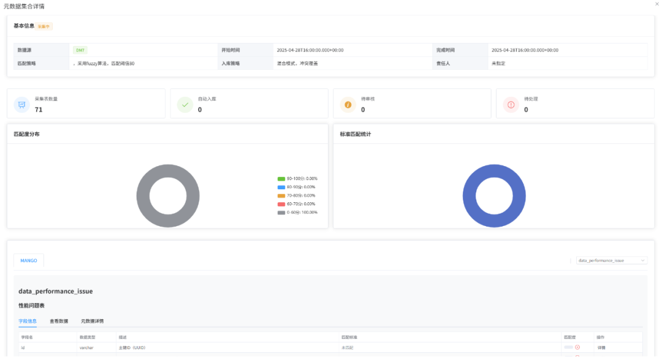
Task: Click the 匹配标准 column header
Action: pos(349,337)
